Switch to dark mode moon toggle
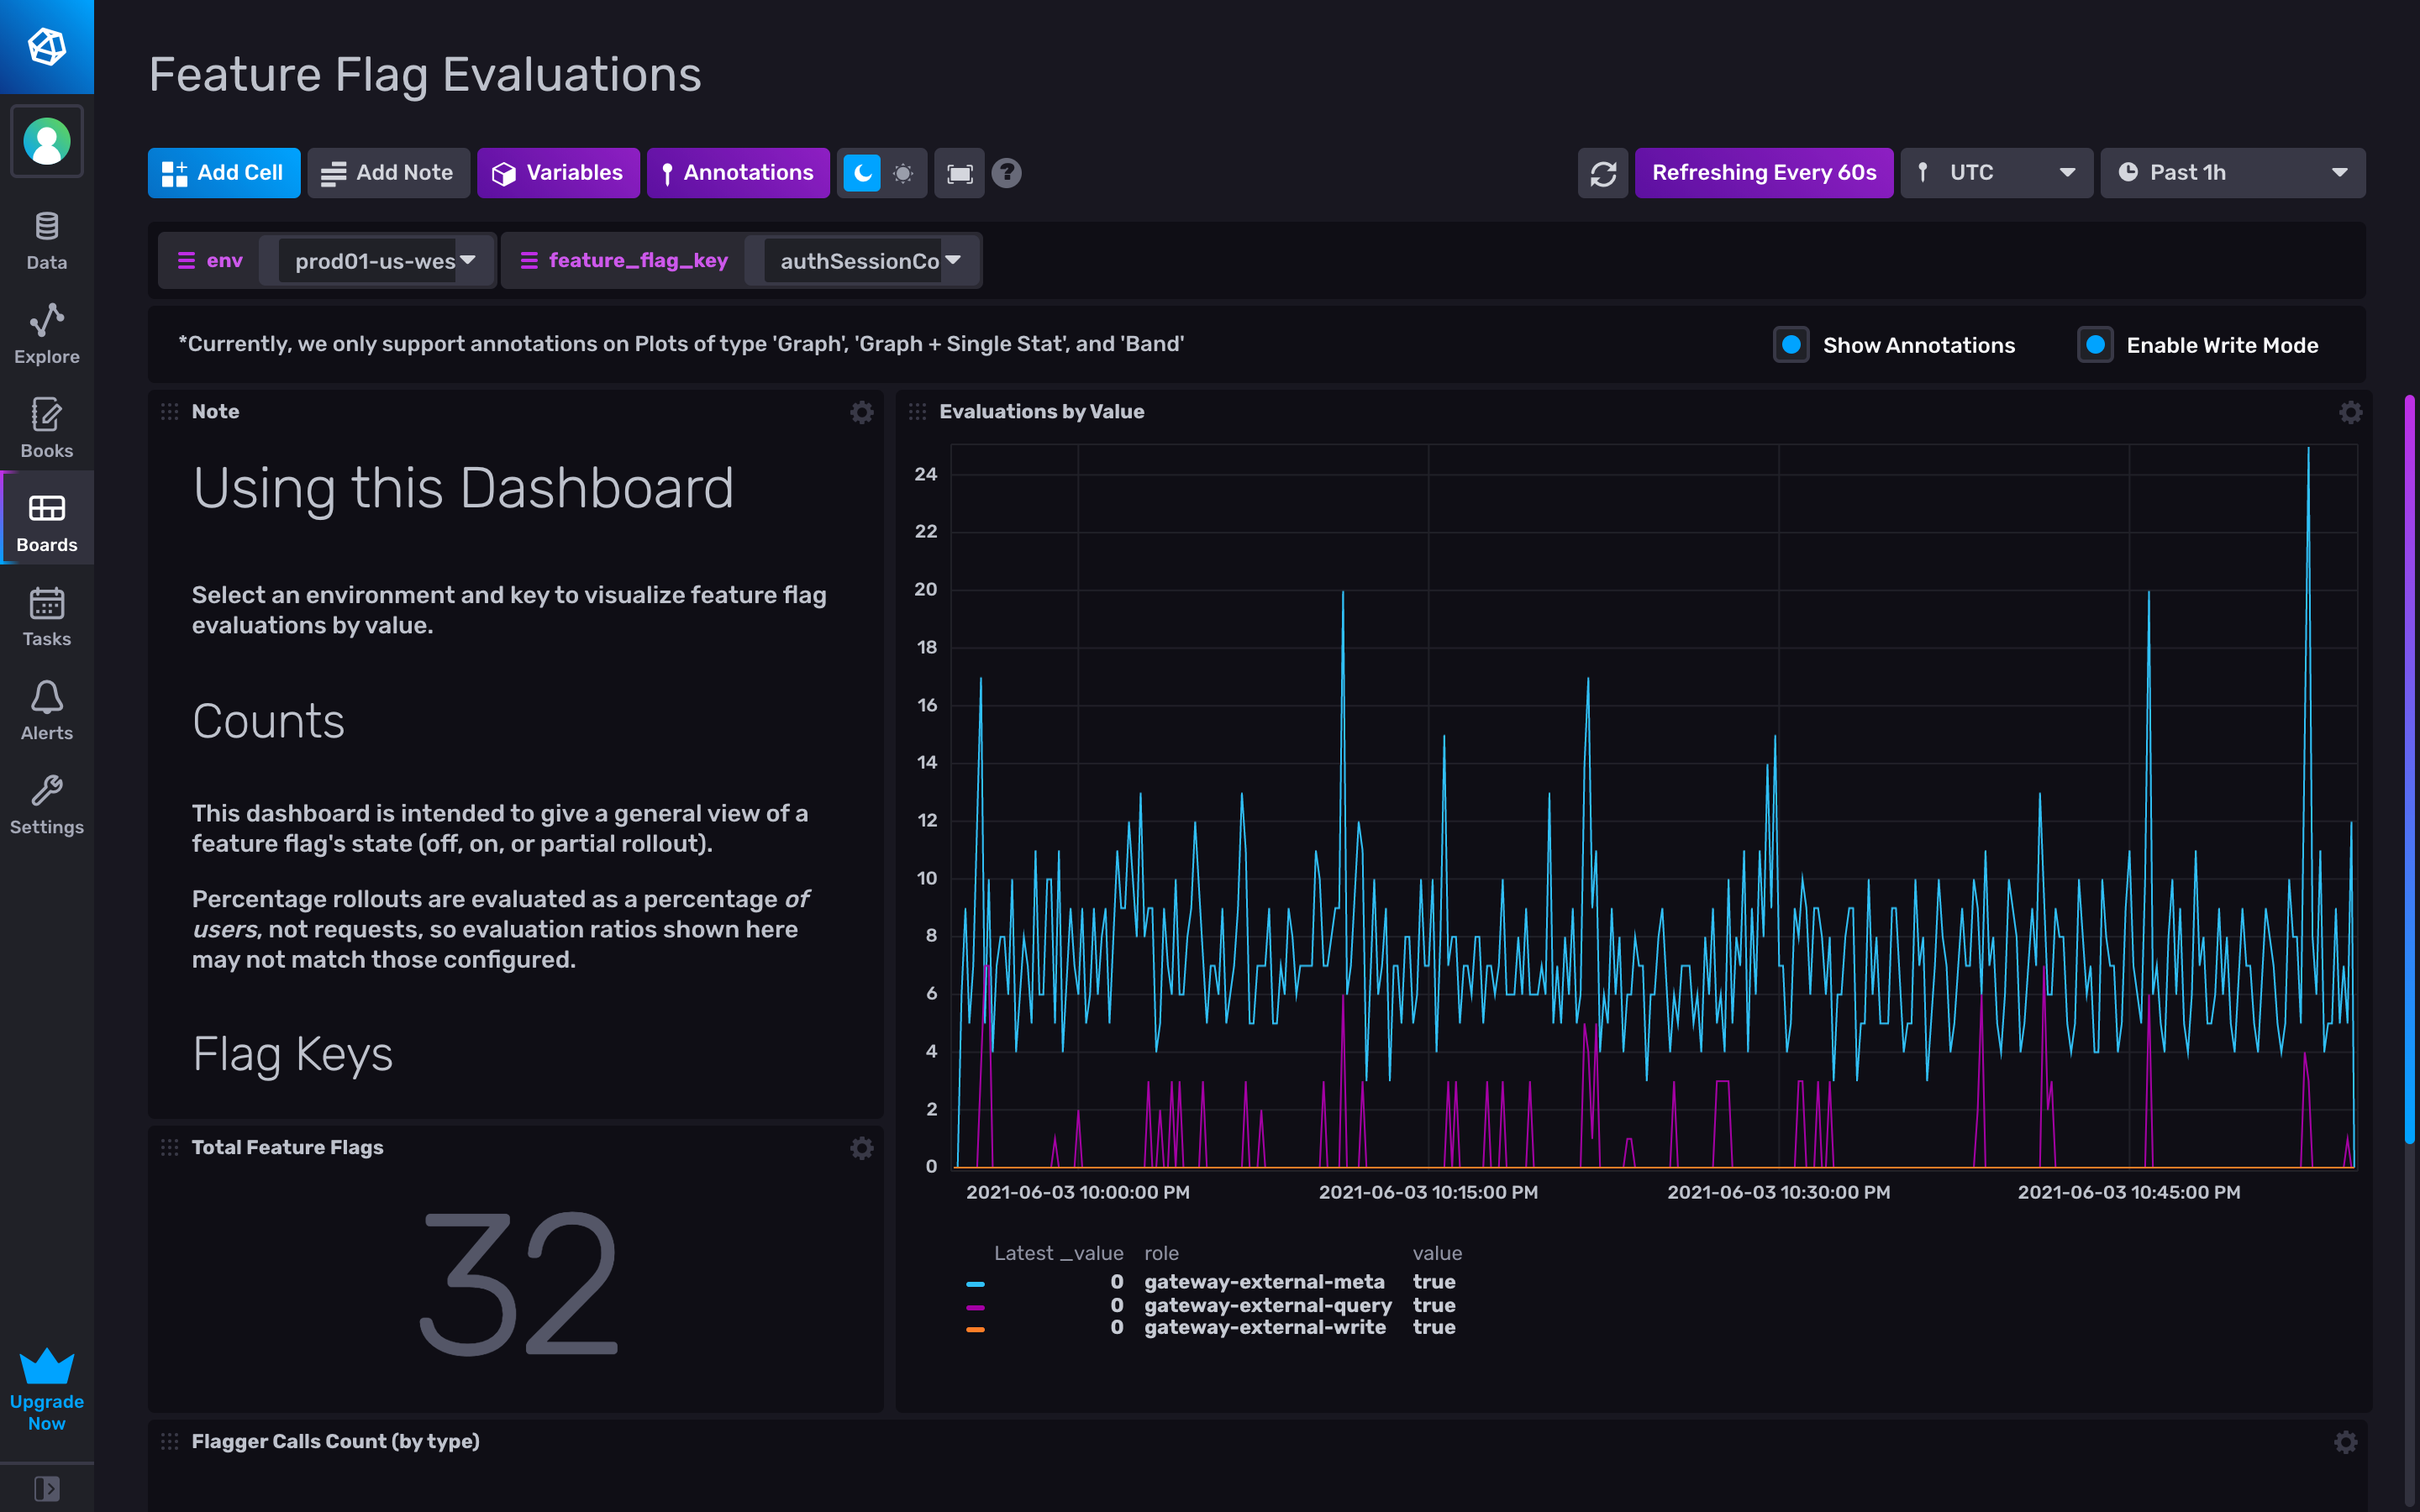This screenshot has width=2420, height=1512. (x=861, y=172)
